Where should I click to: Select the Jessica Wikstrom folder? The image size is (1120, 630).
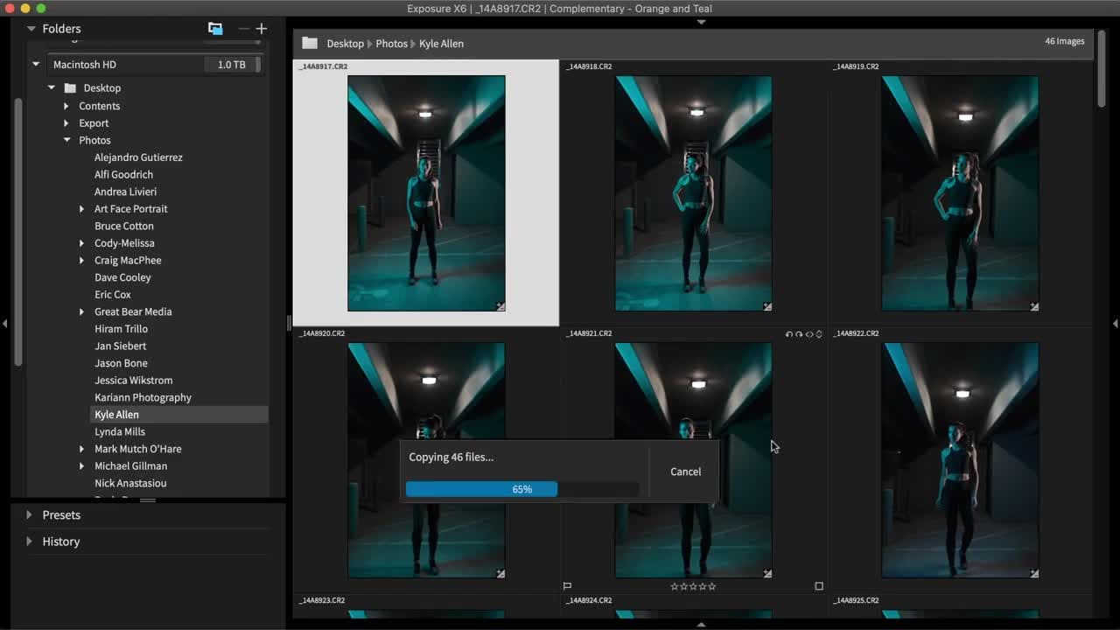pyautogui.click(x=133, y=381)
